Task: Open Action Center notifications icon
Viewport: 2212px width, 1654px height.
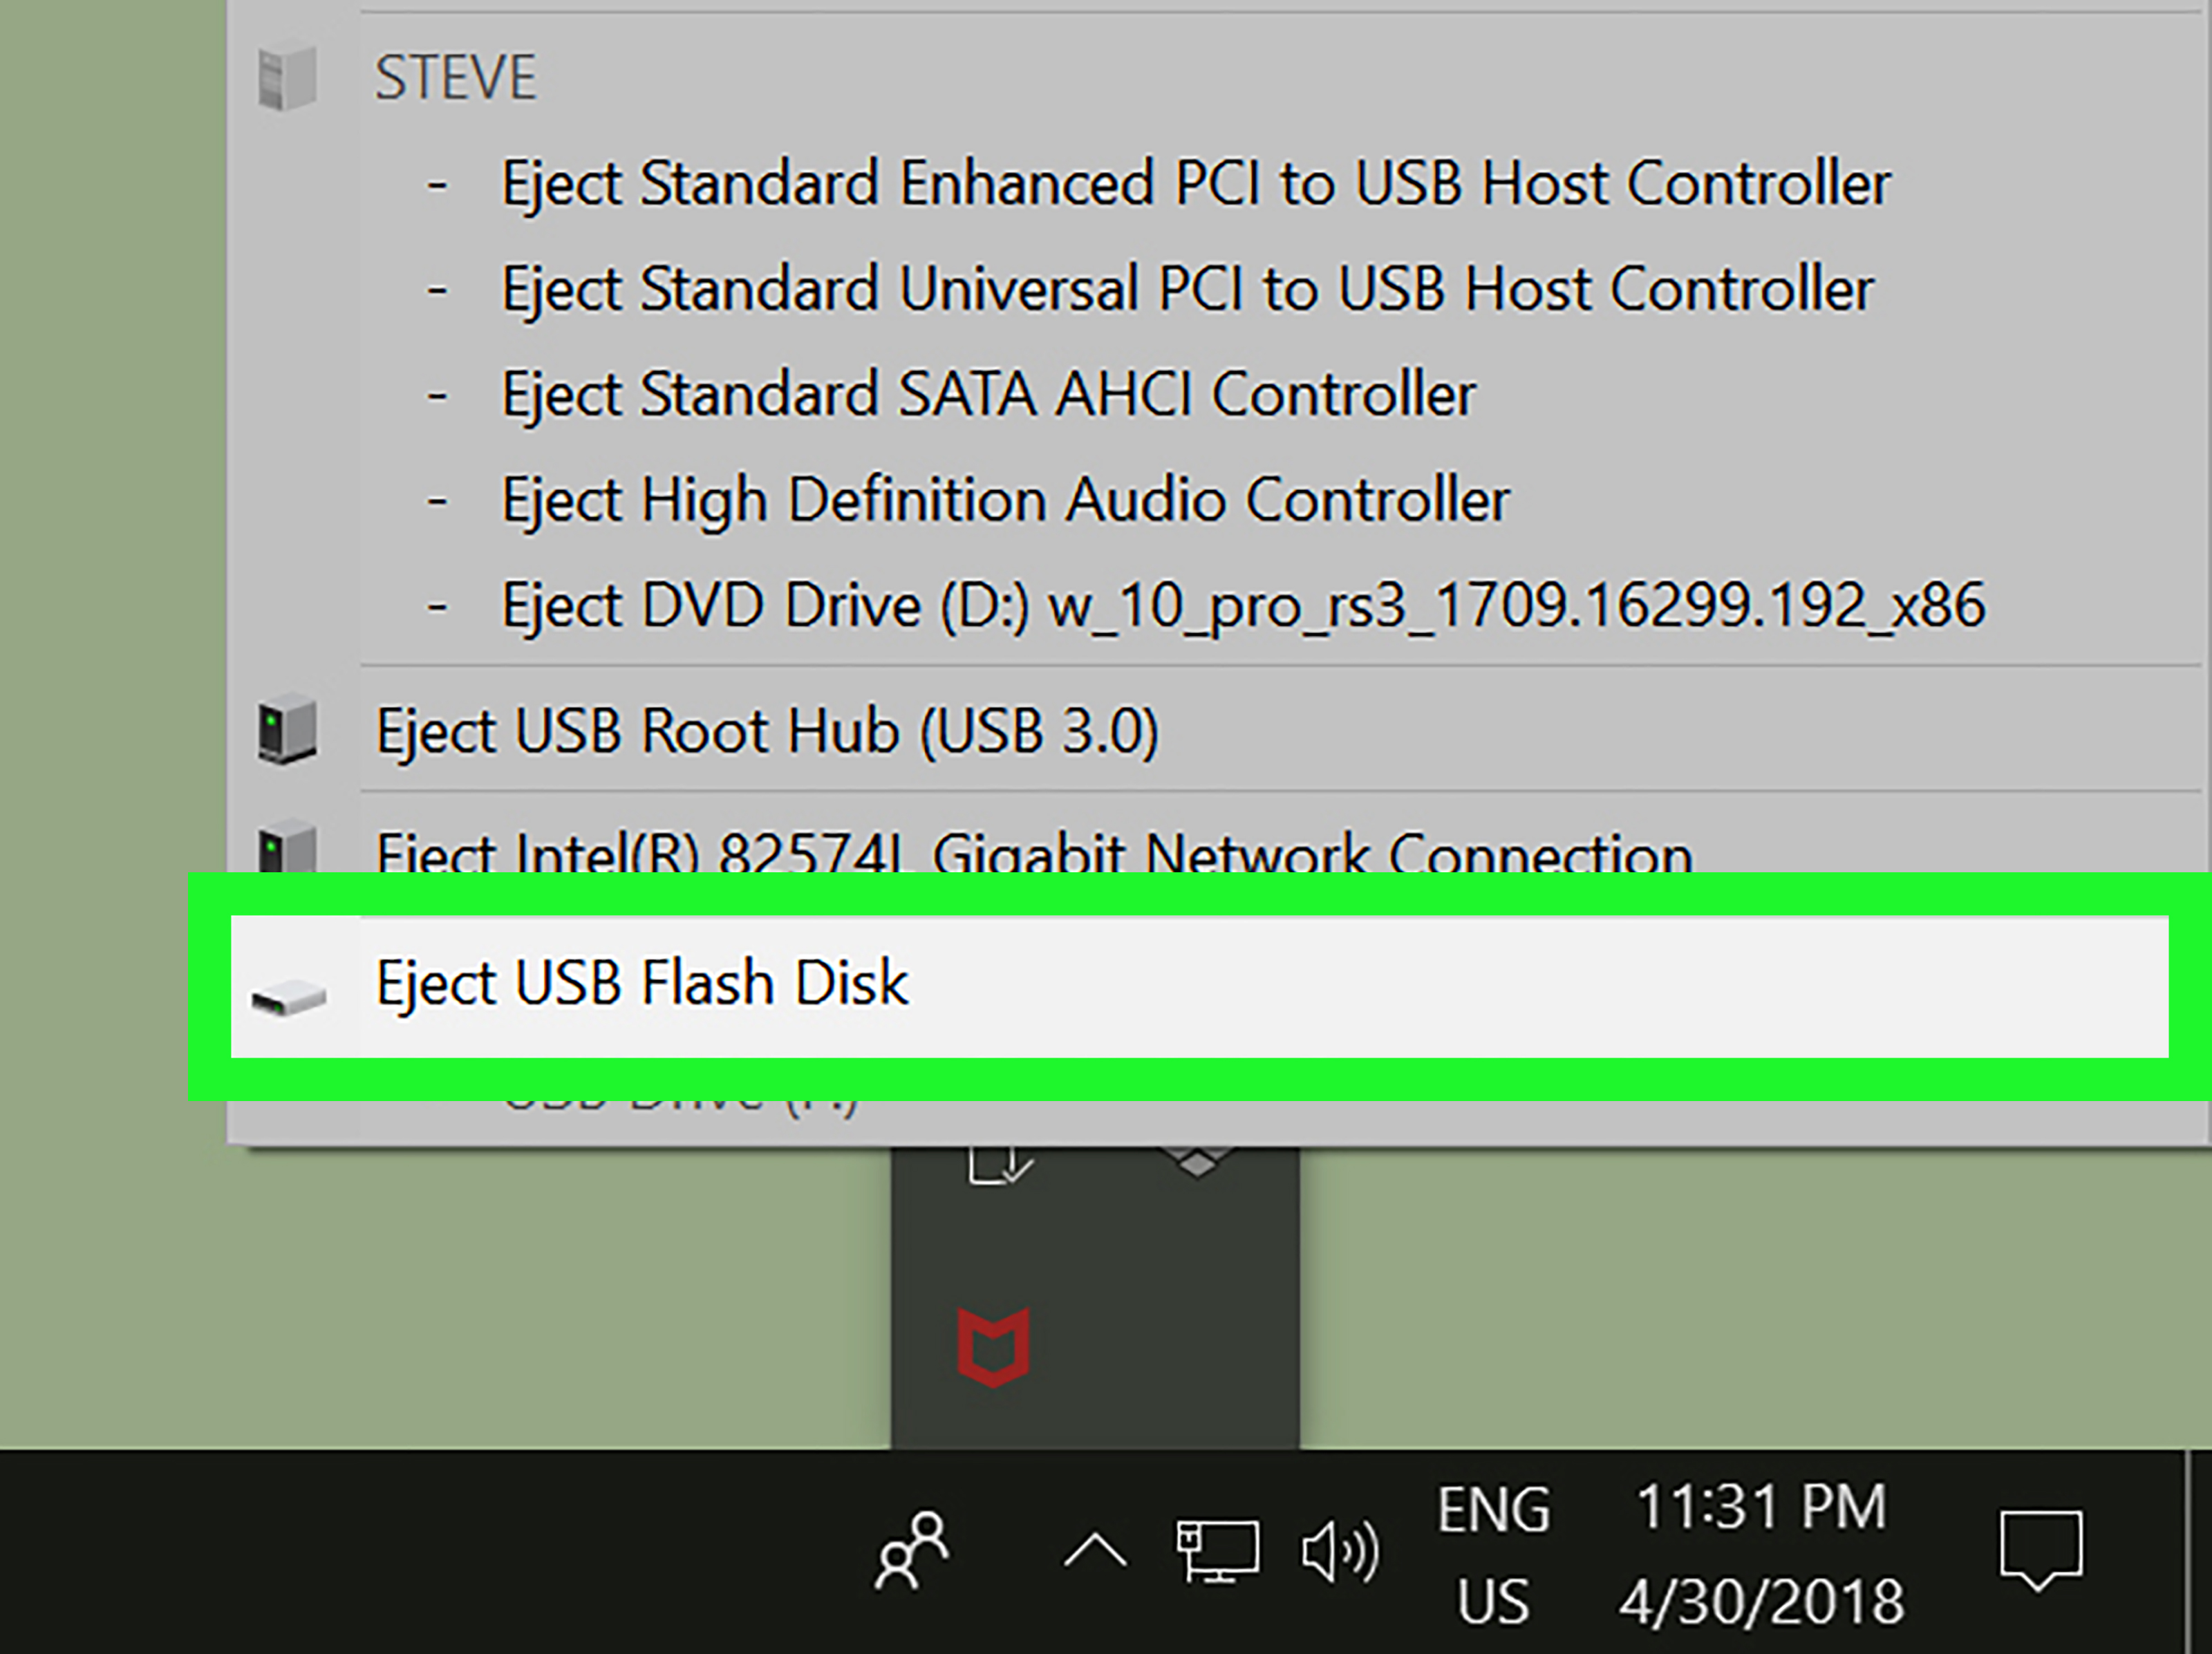Action: pos(2041,1551)
